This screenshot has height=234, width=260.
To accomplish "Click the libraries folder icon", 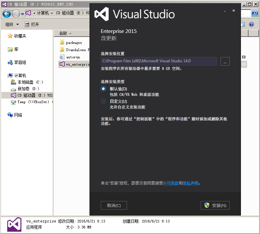I will tap(10, 49).
